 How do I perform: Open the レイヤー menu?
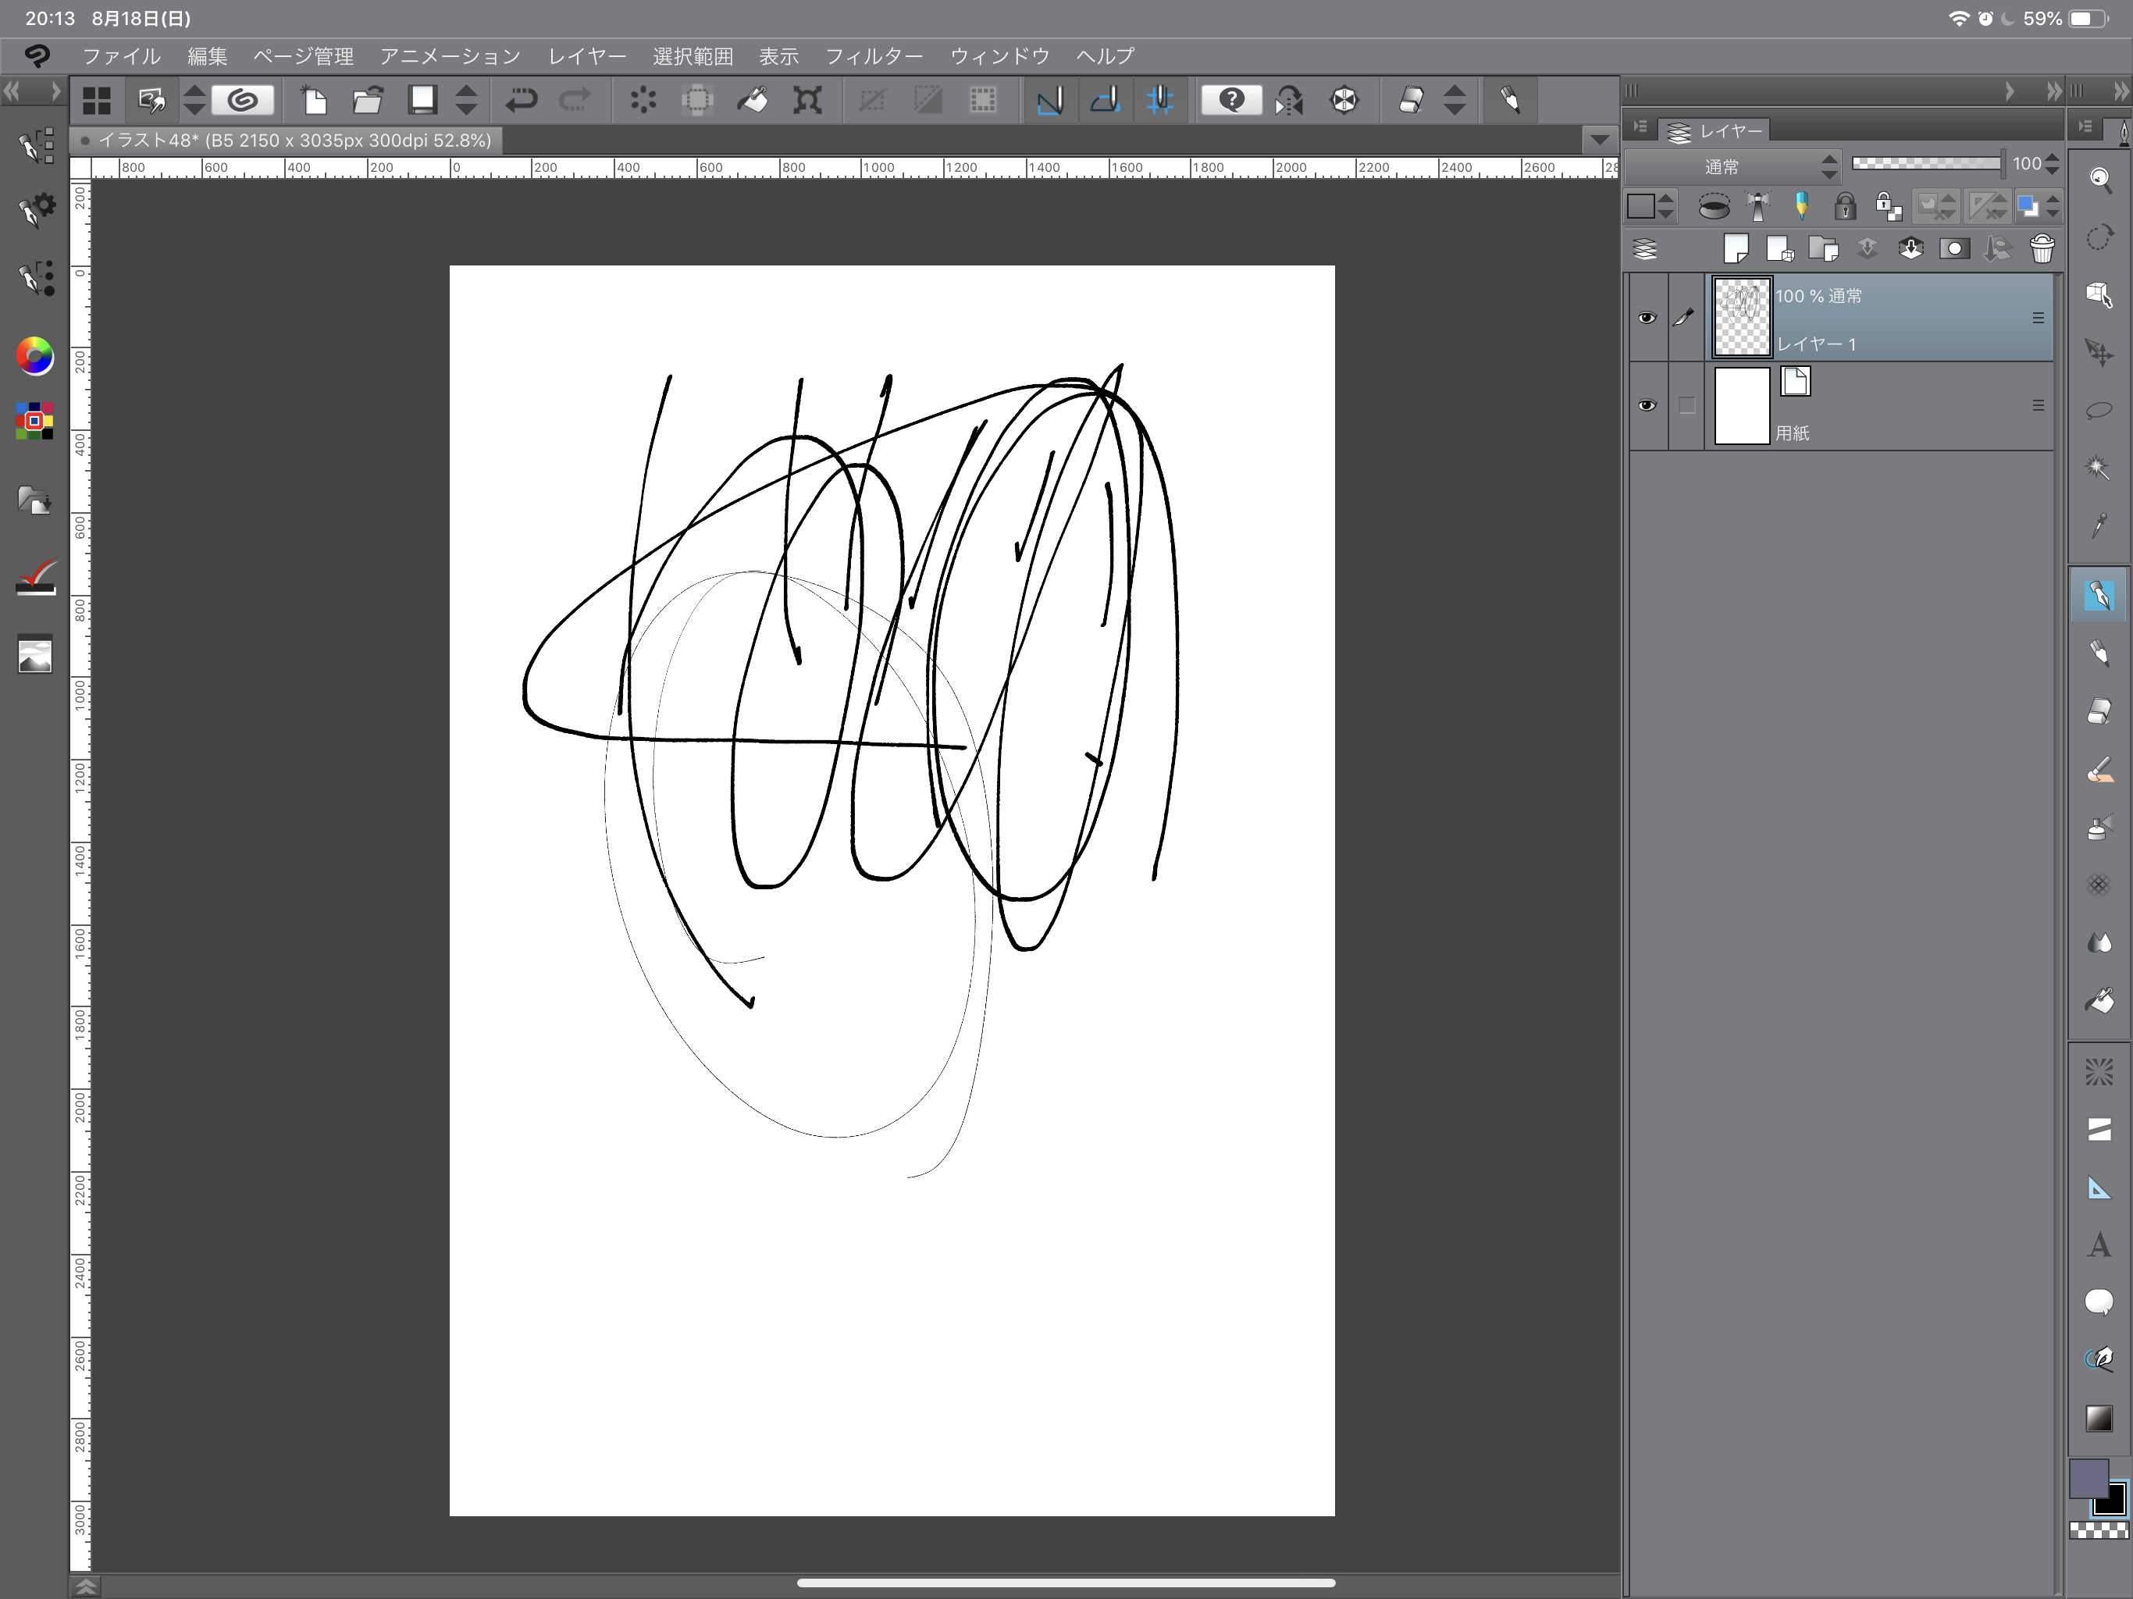[586, 57]
